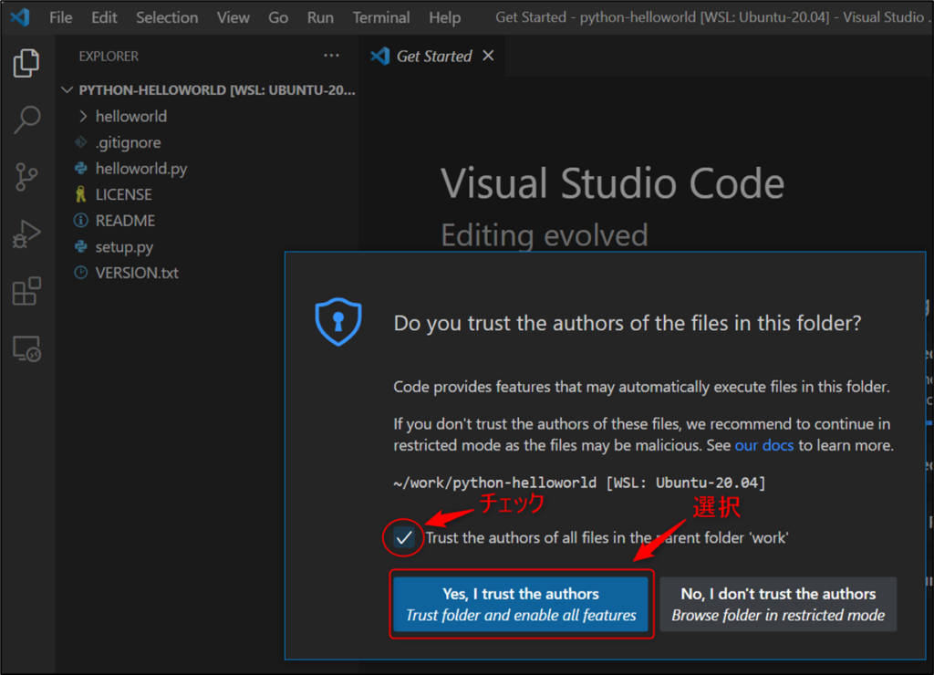Click Yes, I trust the authors
The width and height of the screenshot is (934, 675).
tap(521, 604)
